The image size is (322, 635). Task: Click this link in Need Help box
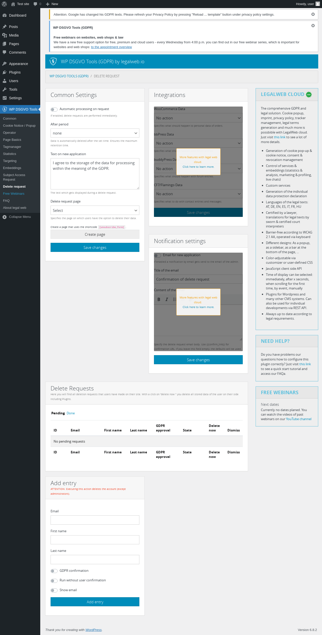pyautogui.click(x=305, y=364)
